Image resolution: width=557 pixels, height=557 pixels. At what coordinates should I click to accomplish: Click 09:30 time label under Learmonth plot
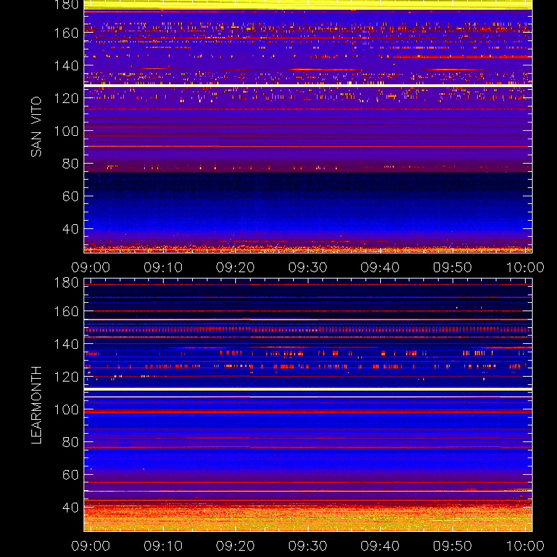click(308, 546)
